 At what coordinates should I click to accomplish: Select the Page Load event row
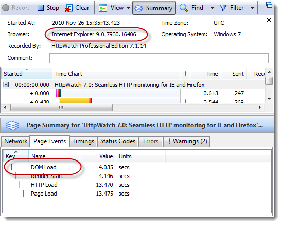click(x=137, y=194)
